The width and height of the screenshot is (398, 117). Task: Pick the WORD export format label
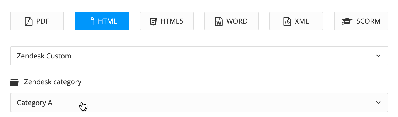click(237, 21)
